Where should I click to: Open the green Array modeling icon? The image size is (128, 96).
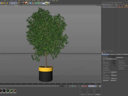coord(38,3)
